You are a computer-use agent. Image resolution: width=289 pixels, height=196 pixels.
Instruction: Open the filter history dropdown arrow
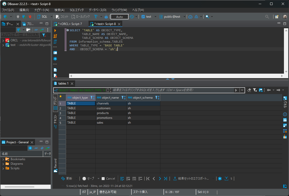tap(242, 90)
